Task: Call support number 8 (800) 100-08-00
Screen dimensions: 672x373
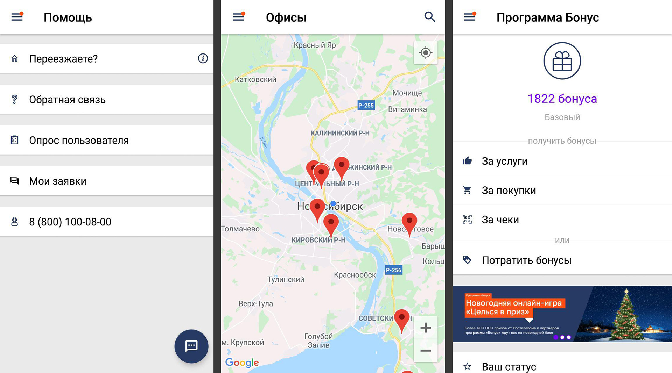Action: 107,222
